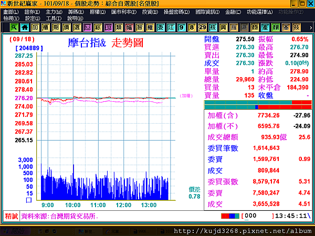Open the 證券(E) menu
The height and width of the screenshot is (236, 315).
tap(33, 12)
